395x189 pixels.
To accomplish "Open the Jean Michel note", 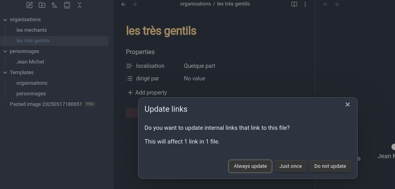I will [x=30, y=62].
